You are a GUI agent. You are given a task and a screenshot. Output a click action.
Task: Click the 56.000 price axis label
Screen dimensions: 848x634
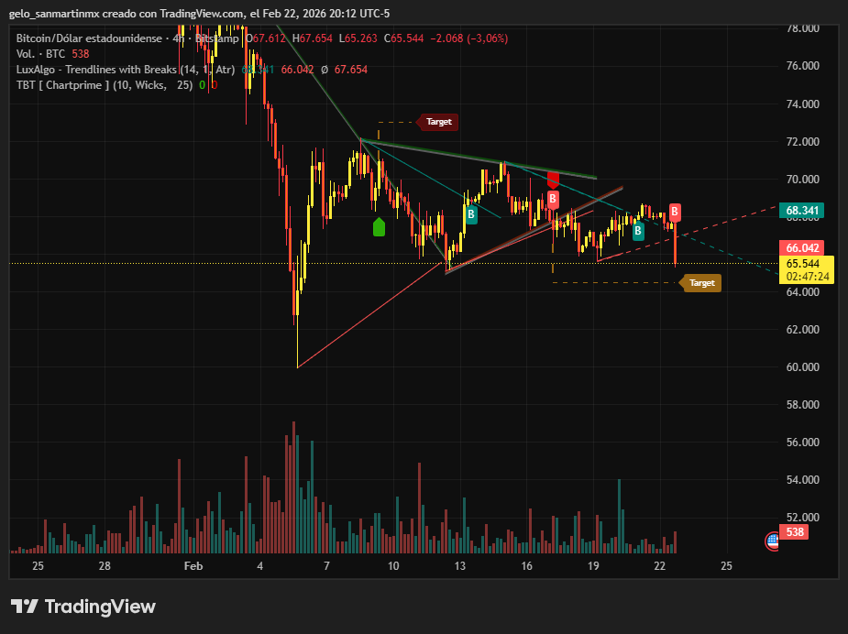pos(802,443)
